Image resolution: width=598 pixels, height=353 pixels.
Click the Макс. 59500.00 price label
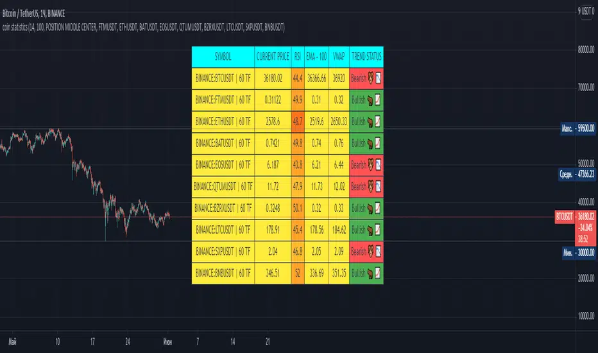click(577, 128)
